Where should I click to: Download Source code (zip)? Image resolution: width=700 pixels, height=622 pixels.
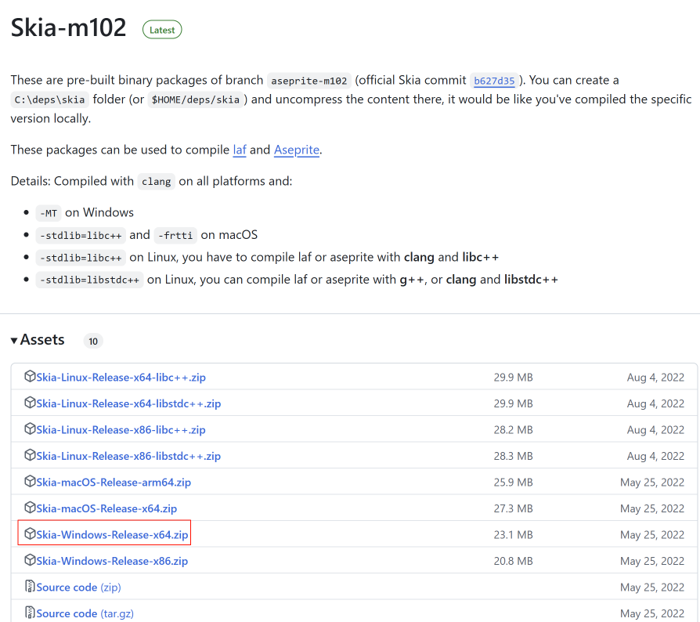pos(78,588)
